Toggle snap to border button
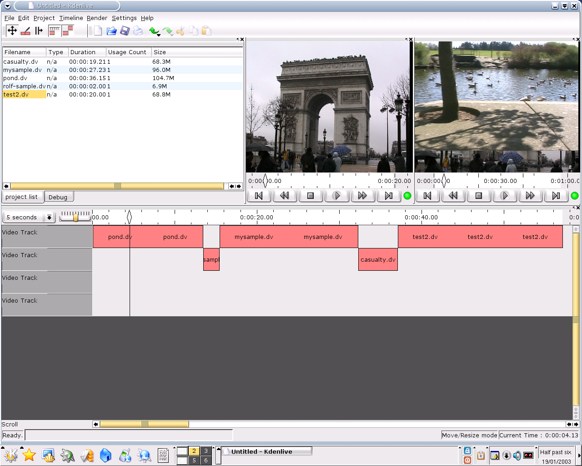The width and height of the screenshot is (582, 466). (68, 30)
